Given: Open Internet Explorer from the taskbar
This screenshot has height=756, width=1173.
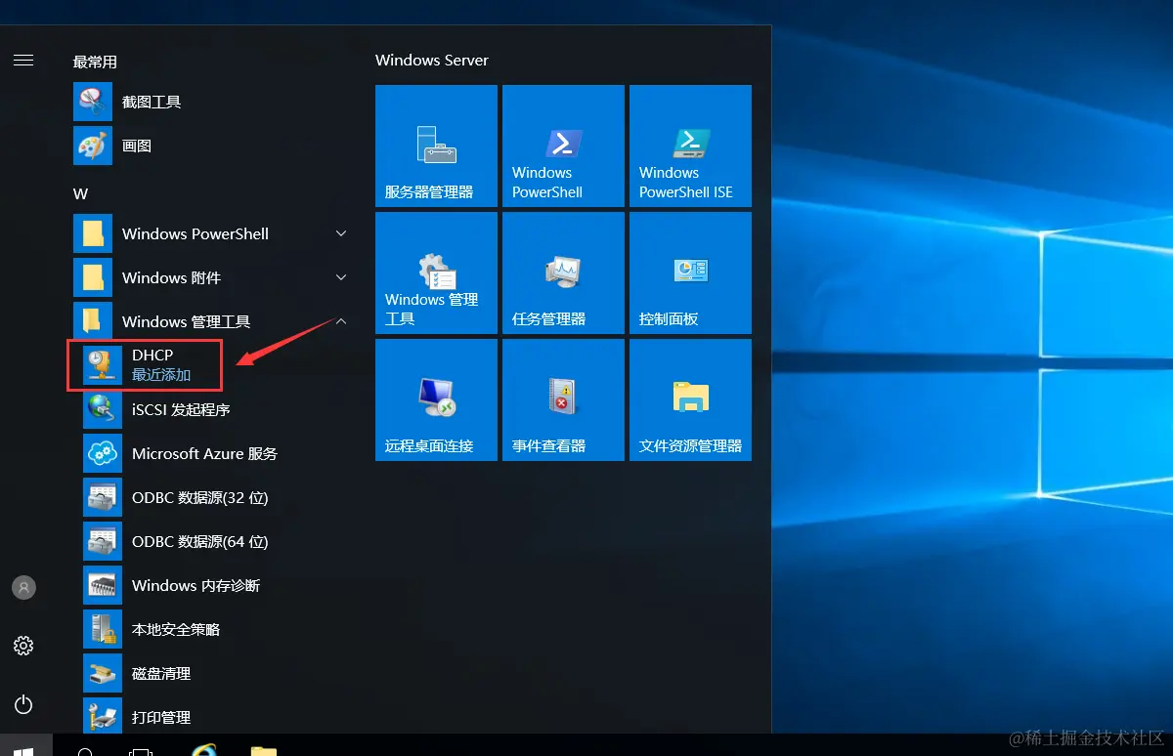Looking at the screenshot, I should tap(204, 750).
